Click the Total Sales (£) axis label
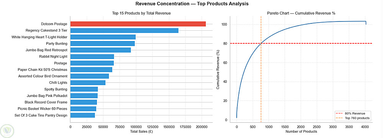 [x=141, y=131]
